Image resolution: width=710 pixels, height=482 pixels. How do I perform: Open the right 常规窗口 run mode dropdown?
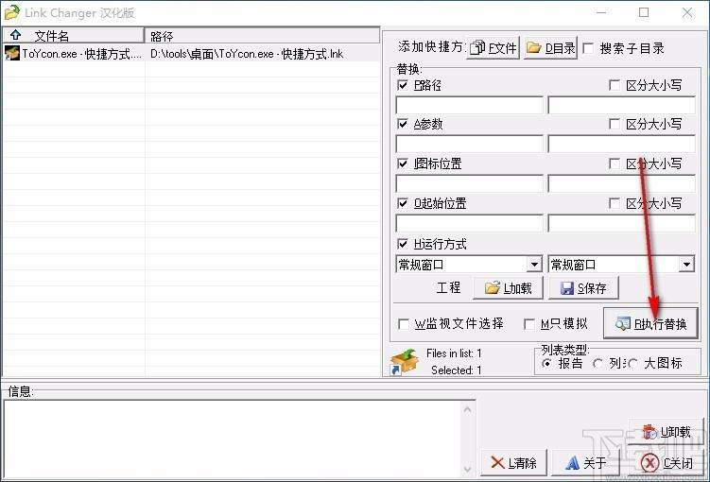click(x=686, y=264)
